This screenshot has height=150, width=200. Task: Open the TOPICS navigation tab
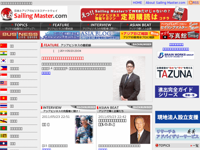20,26
